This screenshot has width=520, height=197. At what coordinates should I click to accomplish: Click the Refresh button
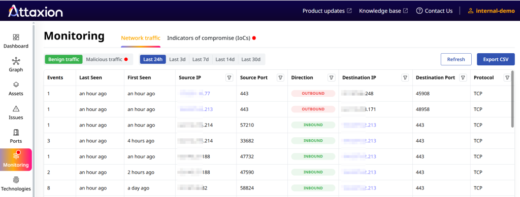tap(456, 59)
